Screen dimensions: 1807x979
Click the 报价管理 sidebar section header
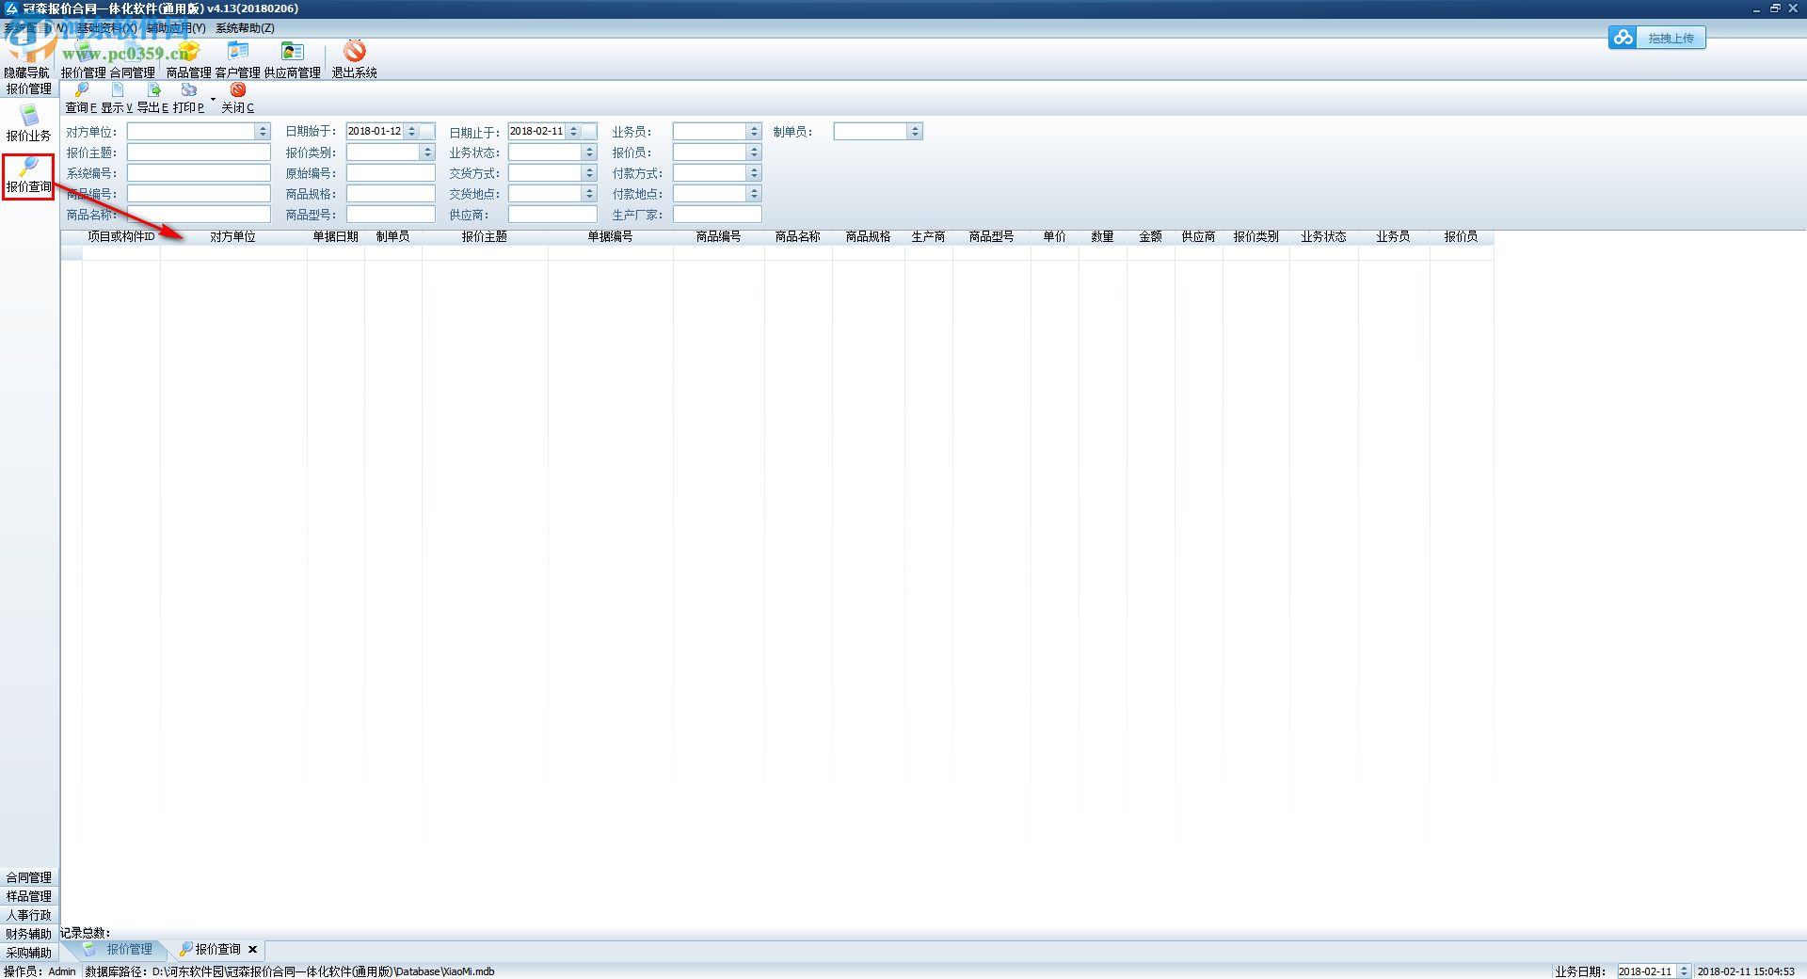29,89
